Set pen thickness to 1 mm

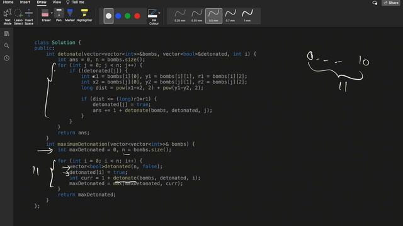point(247,16)
